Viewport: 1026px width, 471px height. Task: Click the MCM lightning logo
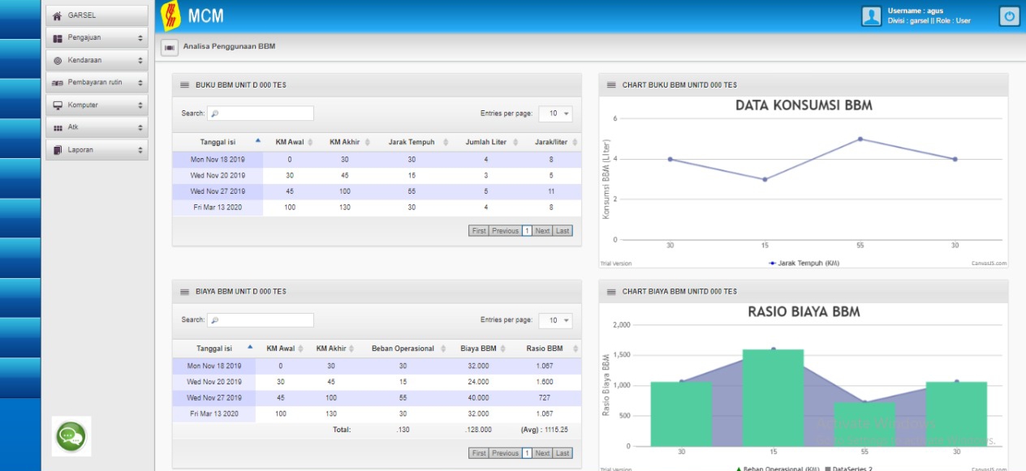pyautogui.click(x=171, y=15)
